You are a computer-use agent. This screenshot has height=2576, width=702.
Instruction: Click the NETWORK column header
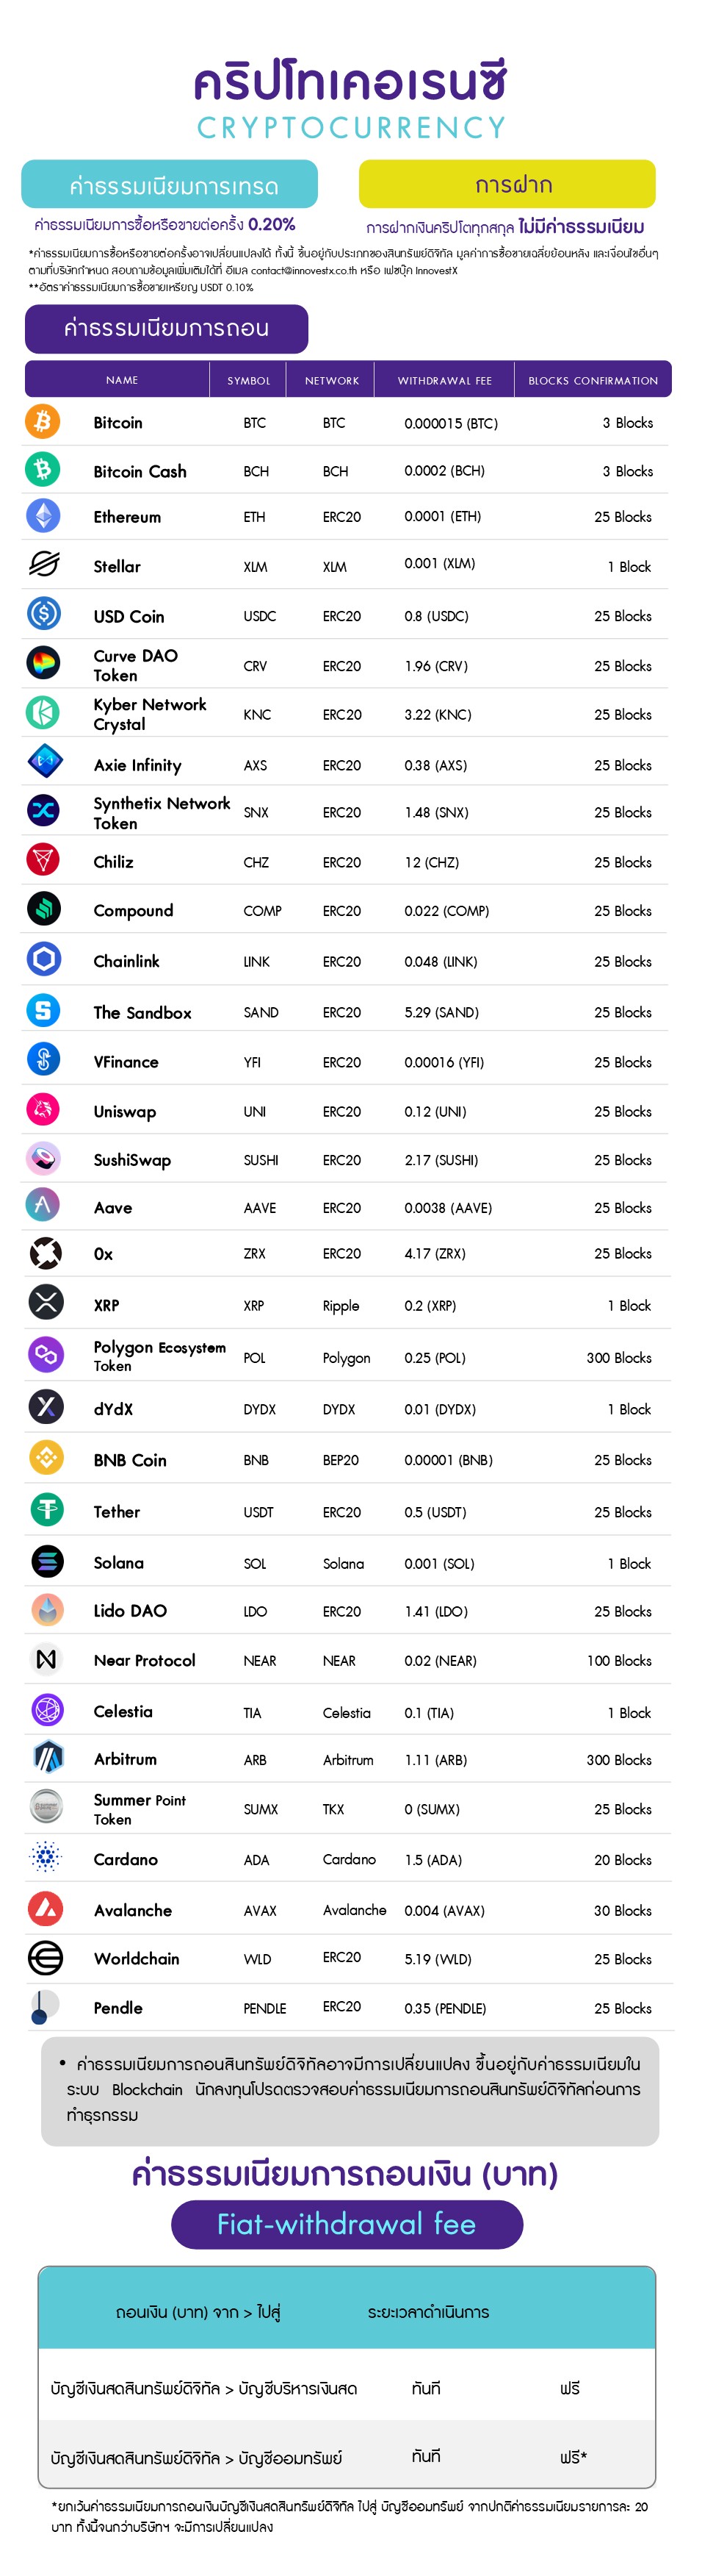331,380
